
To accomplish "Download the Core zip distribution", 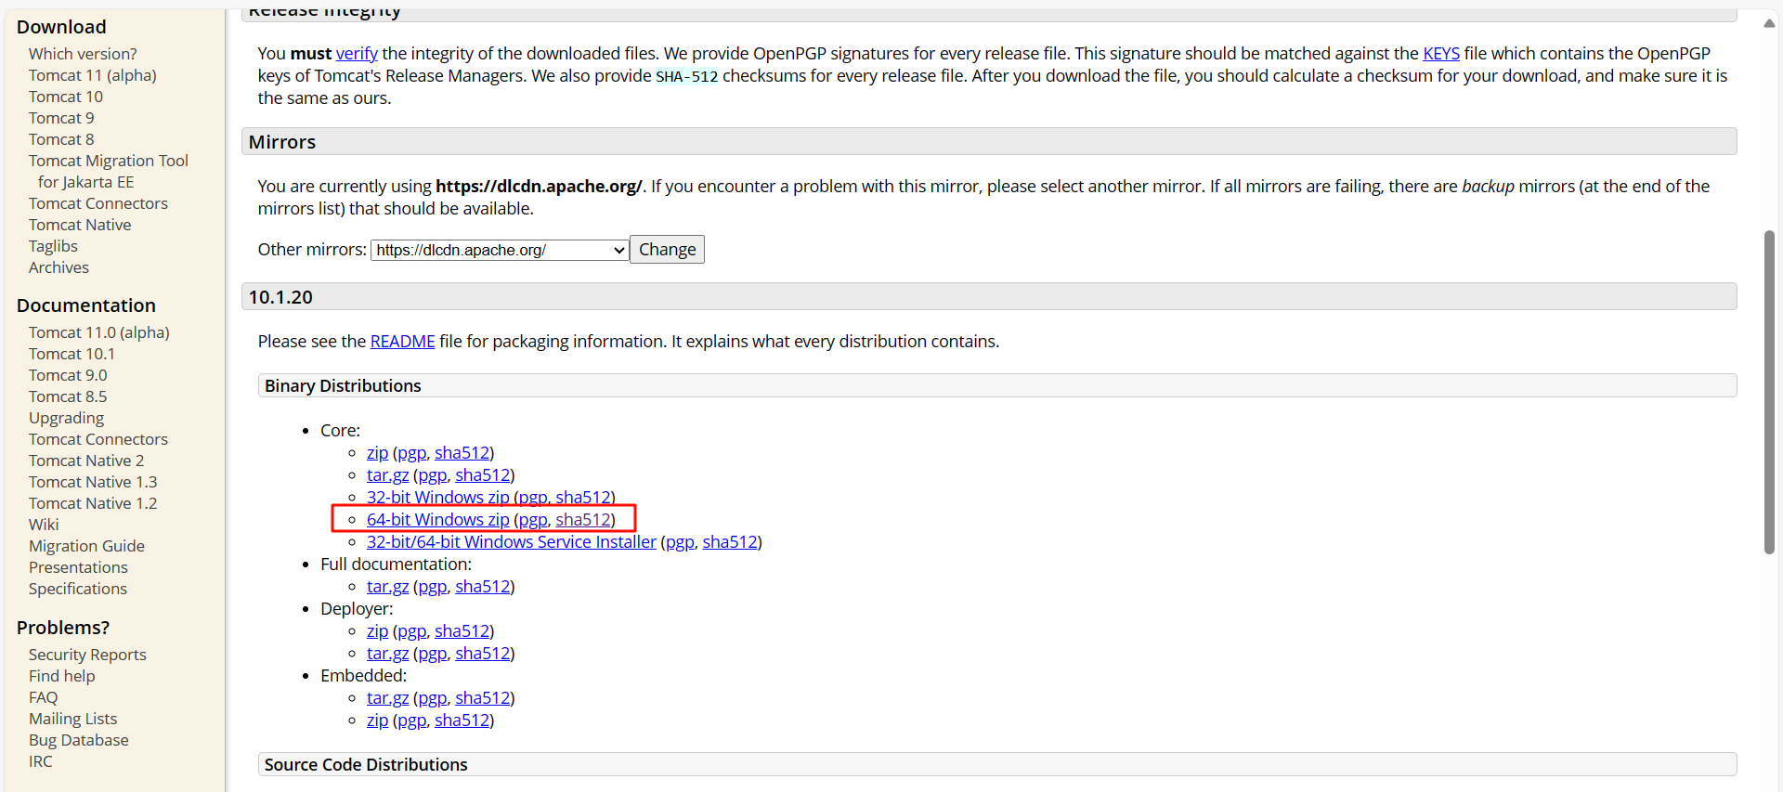I will (x=377, y=453).
